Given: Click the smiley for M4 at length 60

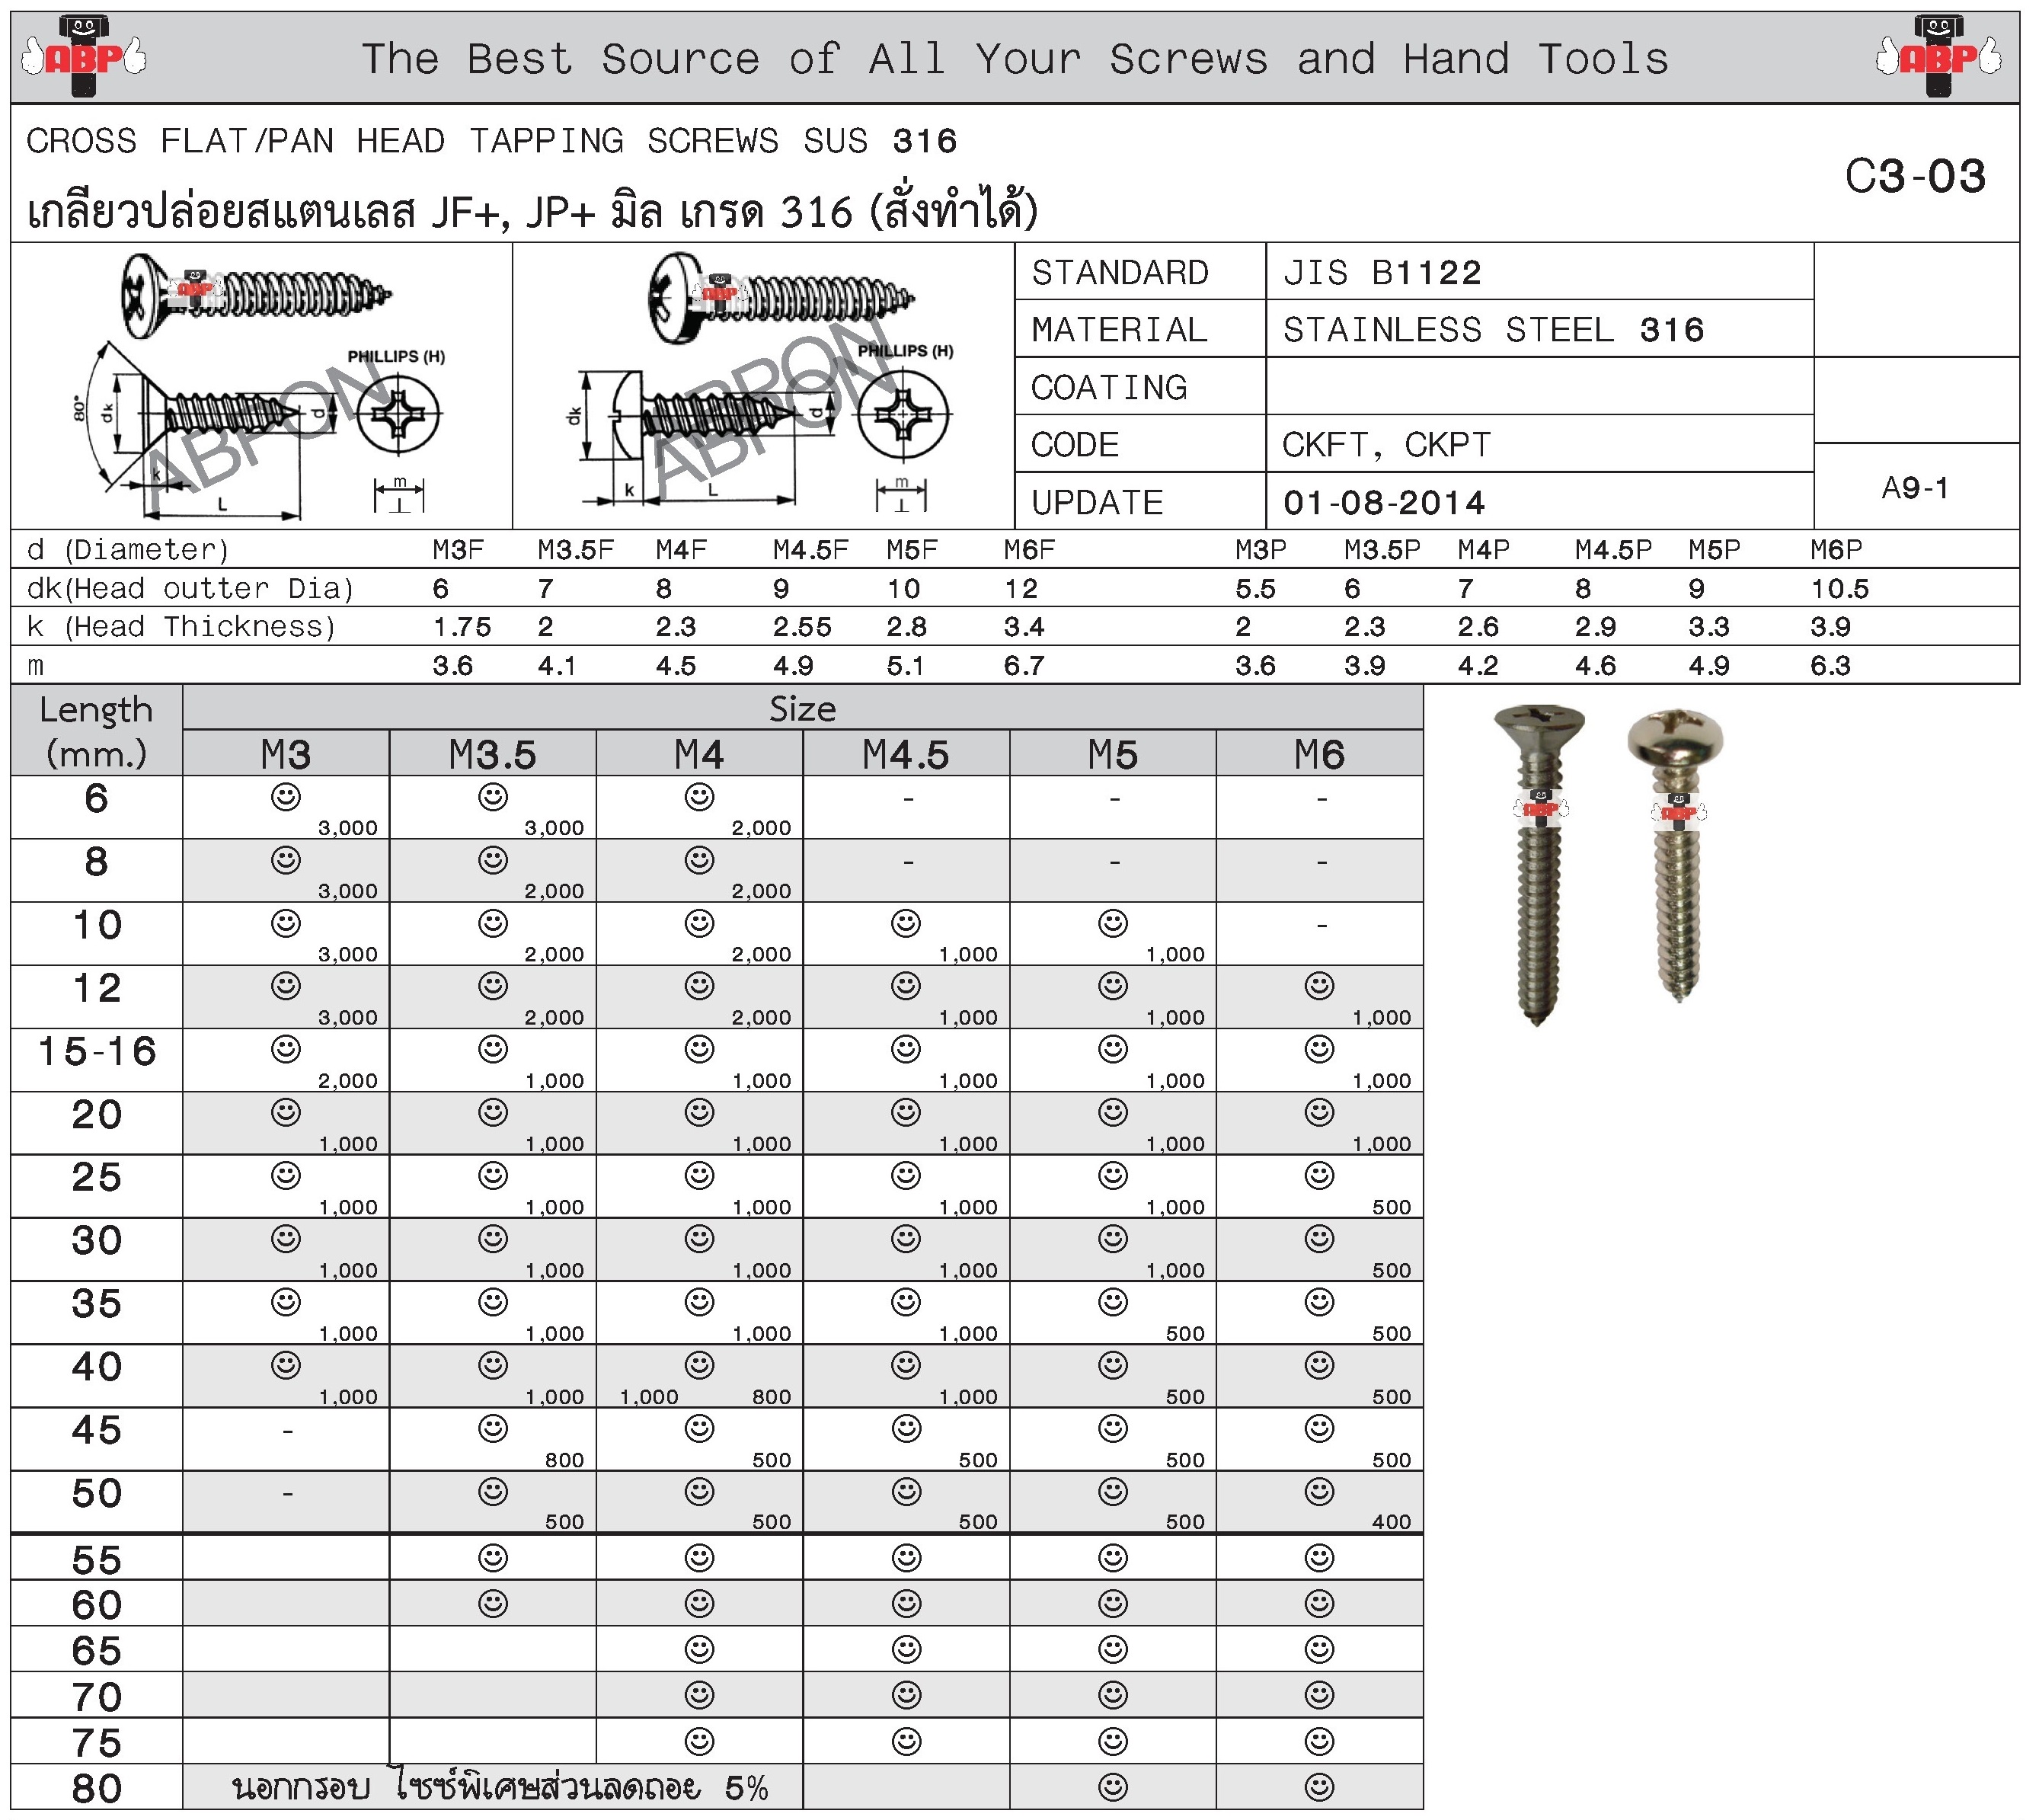Looking at the screenshot, I should click(700, 1604).
